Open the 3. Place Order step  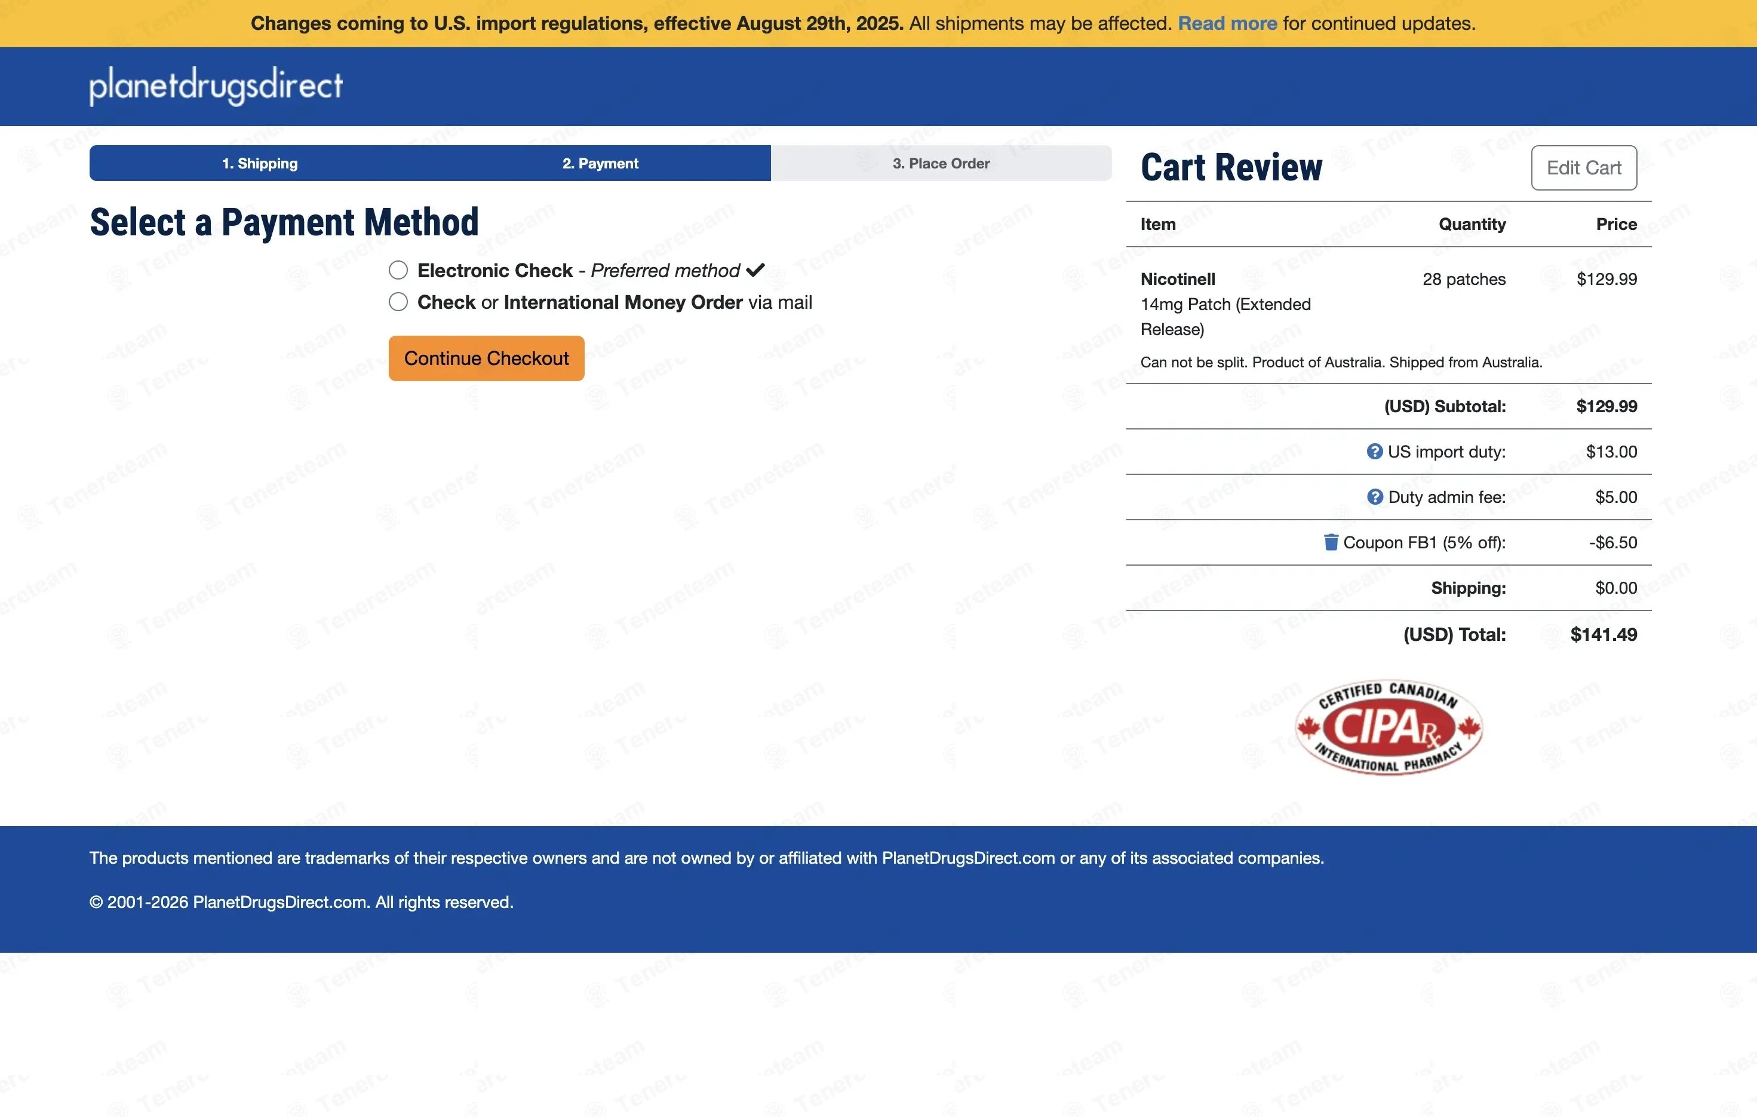[x=941, y=164]
